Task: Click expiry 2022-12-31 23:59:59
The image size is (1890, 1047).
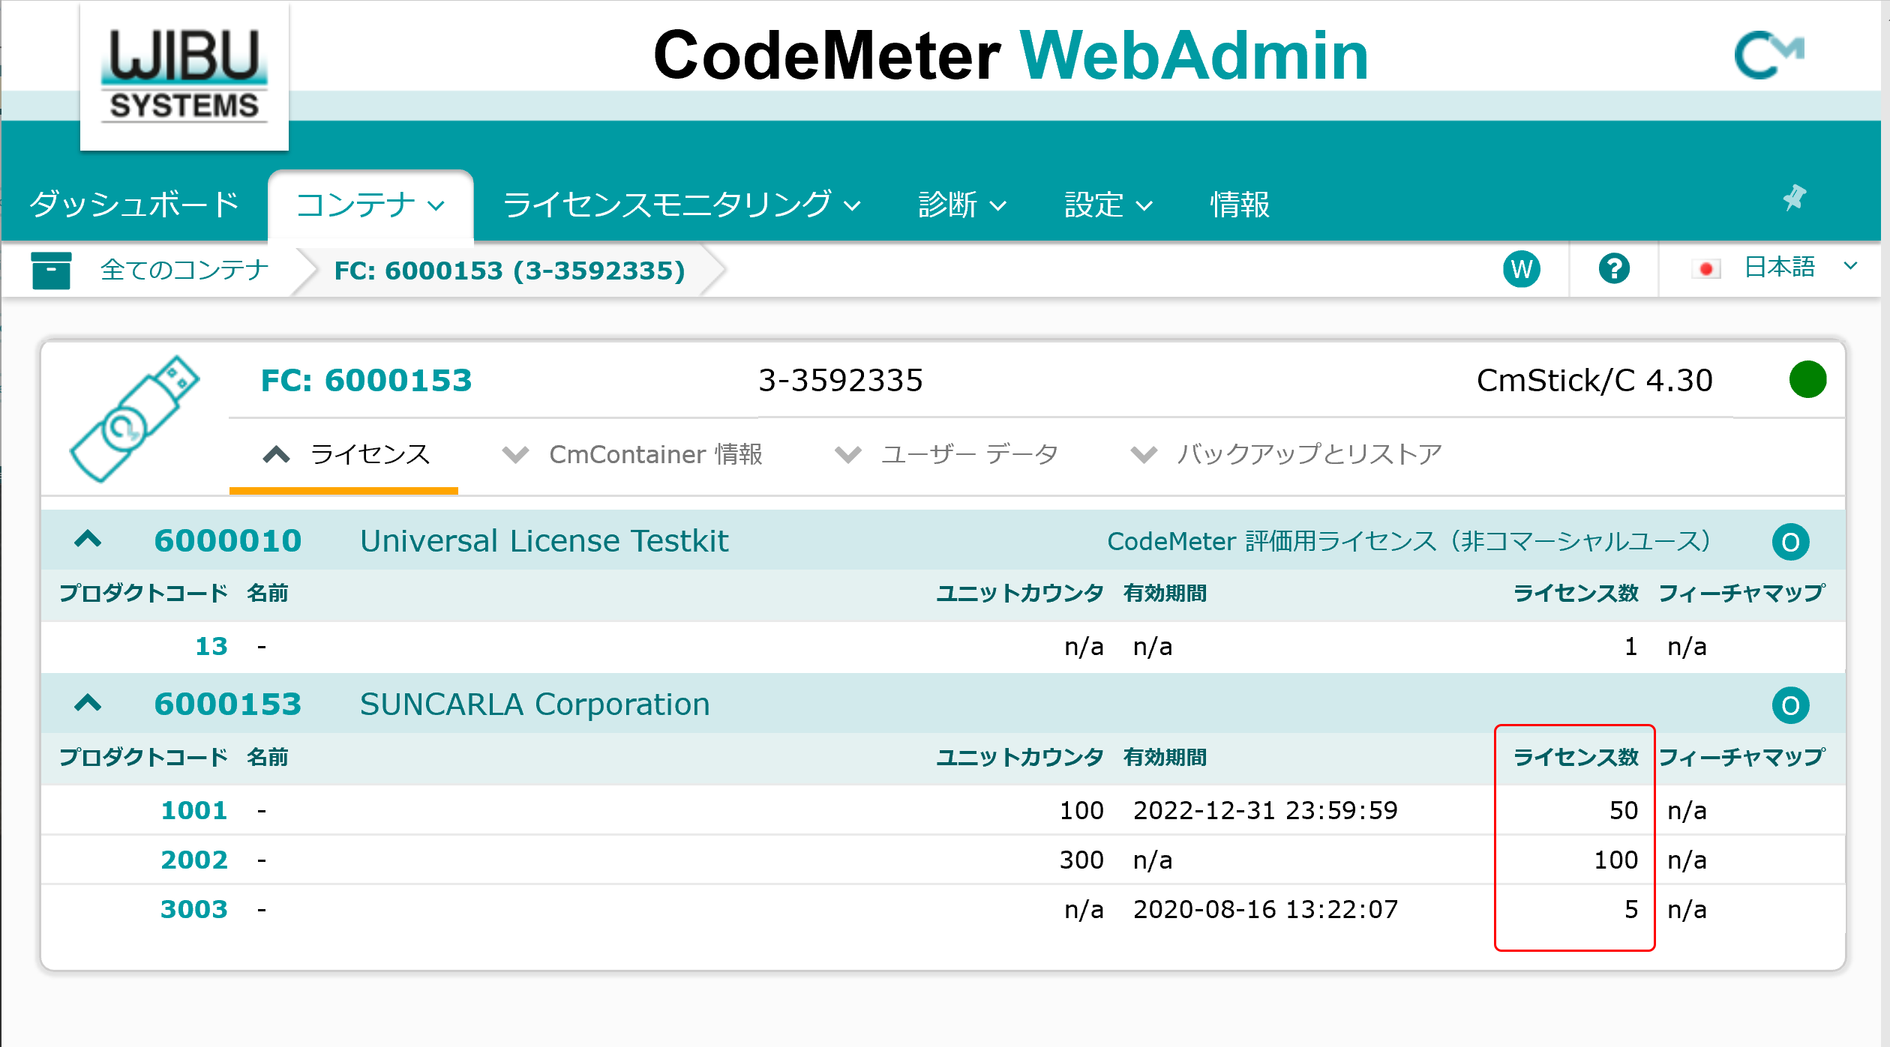Action: coord(1265,810)
